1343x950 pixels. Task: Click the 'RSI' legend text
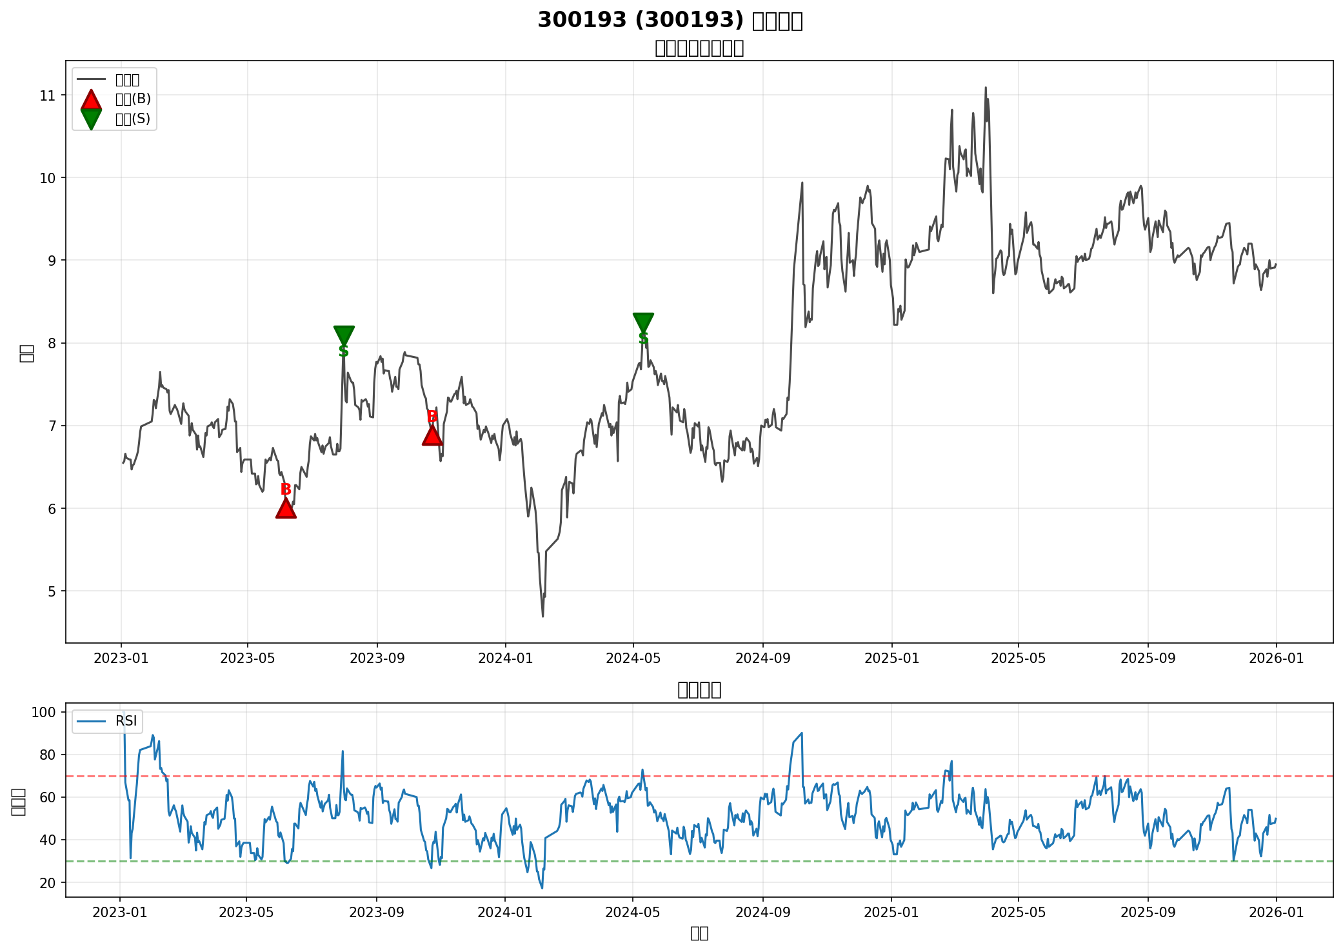126,721
